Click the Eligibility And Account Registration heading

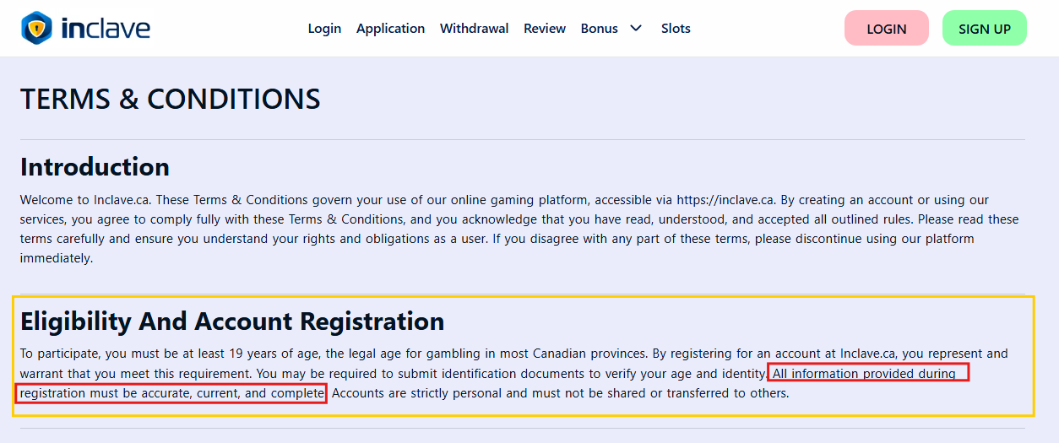232,321
